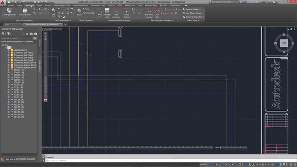Toggle object snap in status bar
The image size is (297, 167).
click(x=239, y=165)
